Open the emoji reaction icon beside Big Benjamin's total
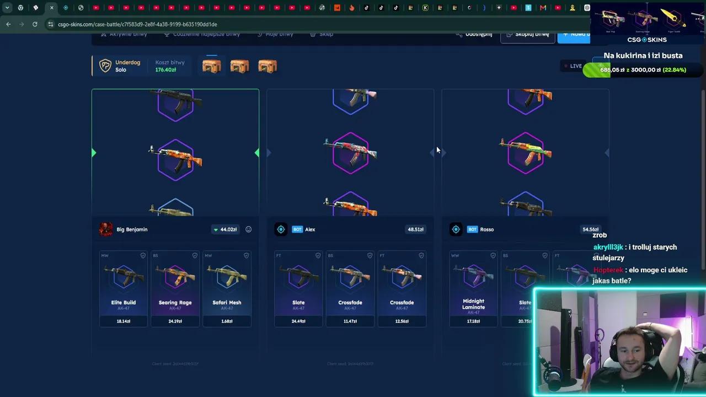This screenshot has height=397, width=706. point(249,229)
